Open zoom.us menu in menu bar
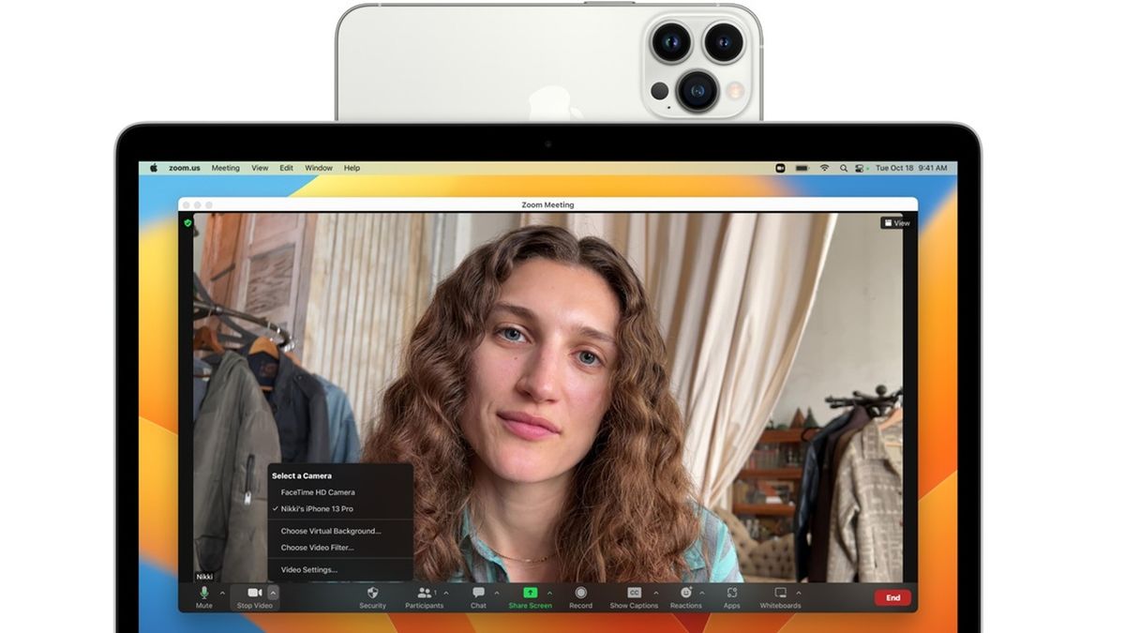The width and height of the screenshot is (1125, 633). (x=185, y=168)
